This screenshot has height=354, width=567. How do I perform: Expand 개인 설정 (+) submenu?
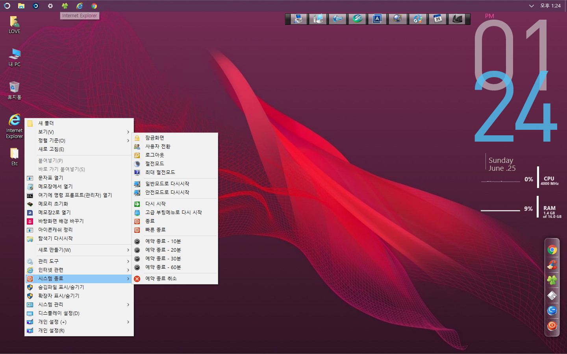(x=79, y=322)
